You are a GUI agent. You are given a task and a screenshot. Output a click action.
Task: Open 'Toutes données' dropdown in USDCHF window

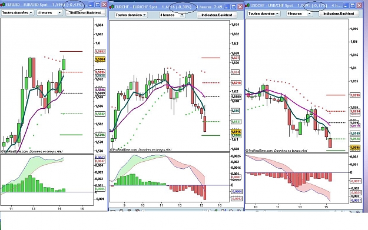coord(264,14)
